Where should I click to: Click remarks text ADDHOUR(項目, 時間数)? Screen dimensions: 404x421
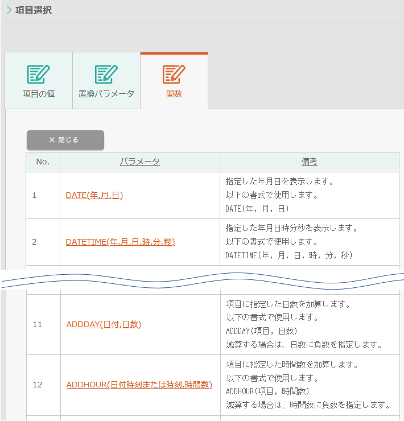[267, 391]
